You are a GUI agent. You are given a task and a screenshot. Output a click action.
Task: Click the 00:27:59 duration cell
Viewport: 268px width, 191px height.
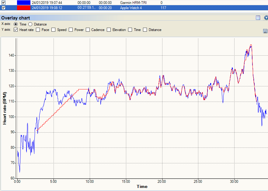tap(86, 8)
